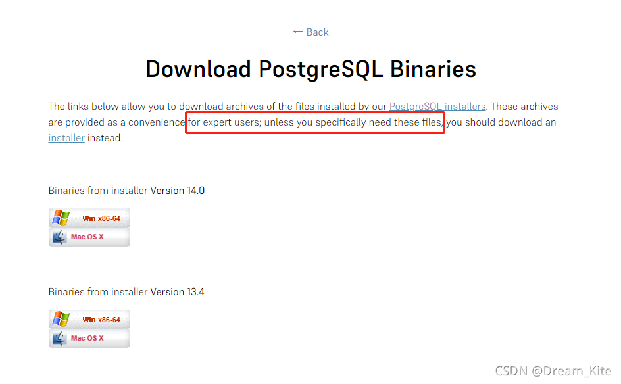Download Mac OS X binaries for Version 13.4
Viewport: 621px width, 384px height.
[89, 338]
